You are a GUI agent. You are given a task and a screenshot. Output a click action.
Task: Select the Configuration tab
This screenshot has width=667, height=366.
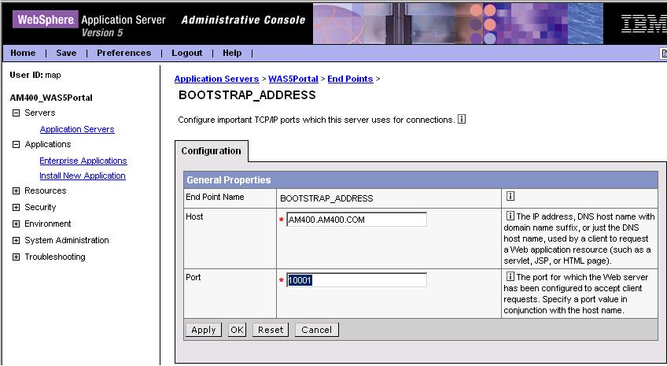tap(212, 151)
